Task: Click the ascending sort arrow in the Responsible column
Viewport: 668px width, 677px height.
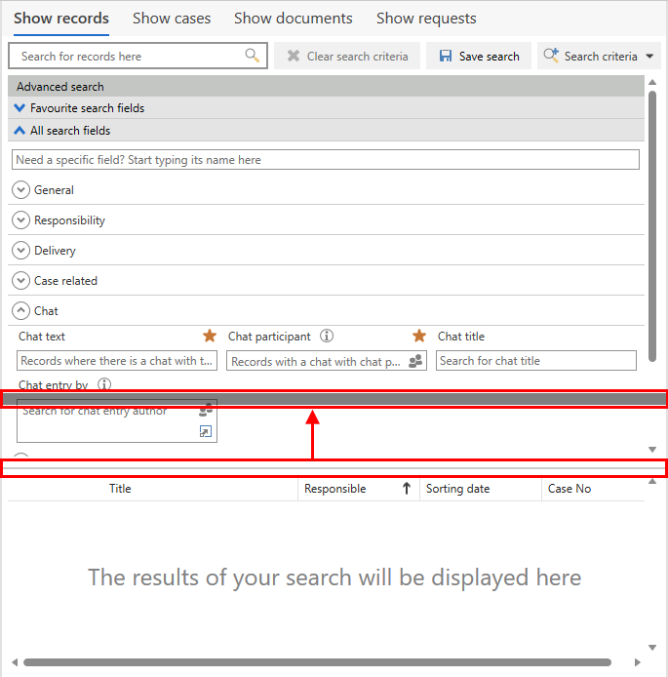Action: [406, 489]
